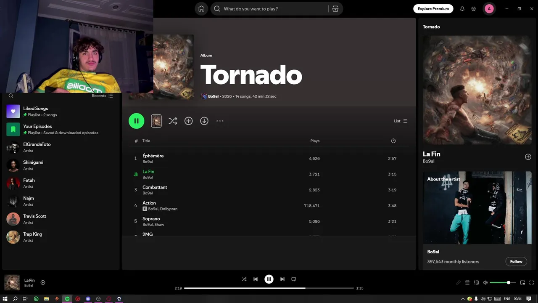The height and width of the screenshot is (303, 538).
Task: Seek within song progress bar
Action: point(269,288)
